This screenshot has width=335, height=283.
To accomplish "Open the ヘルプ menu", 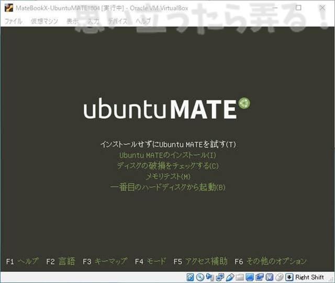I will (143, 21).
